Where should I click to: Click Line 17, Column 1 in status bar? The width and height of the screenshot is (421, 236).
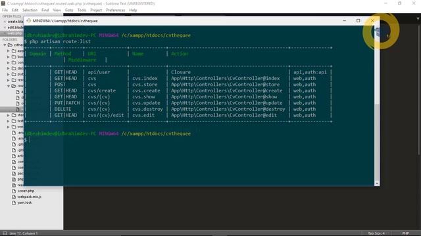[x=24, y=233]
